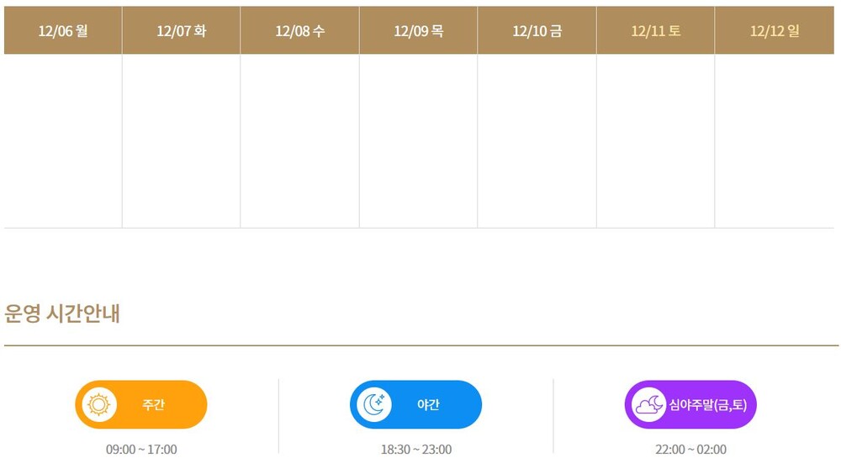The height and width of the screenshot is (474, 841).
Task: Click the moon icon in the 야간 badge
Action: click(x=374, y=404)
